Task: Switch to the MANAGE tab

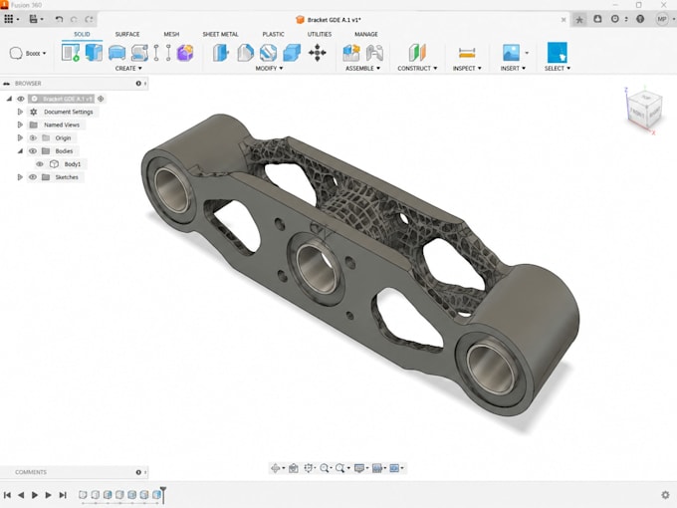Action: point(366,34)
